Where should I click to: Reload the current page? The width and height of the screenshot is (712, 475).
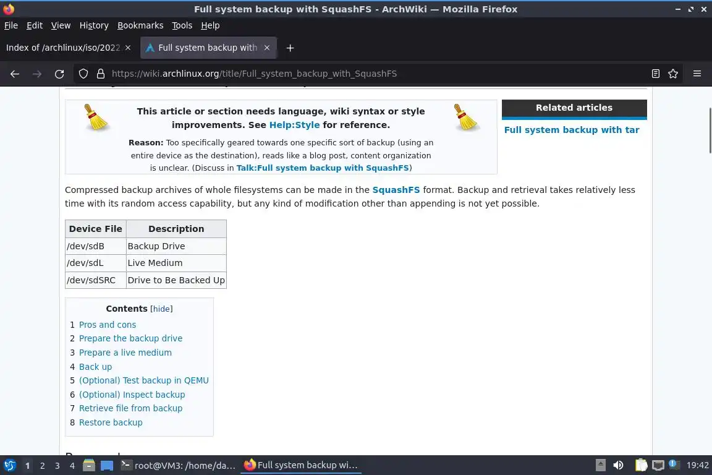(59, 74)
